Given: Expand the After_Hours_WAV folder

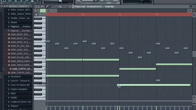Looking at the screenshot, I should tap(20, 14).
